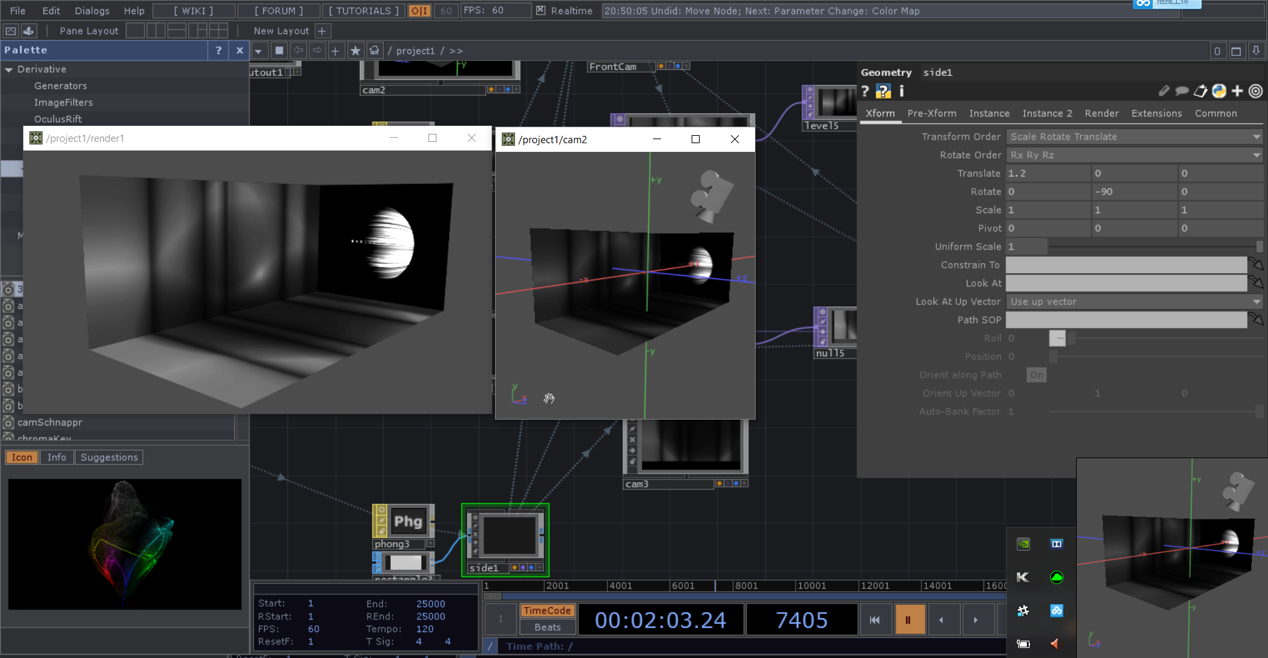The image size is (1268, 658).
Task: Click project1 in the network path
Action: [415, 51]
